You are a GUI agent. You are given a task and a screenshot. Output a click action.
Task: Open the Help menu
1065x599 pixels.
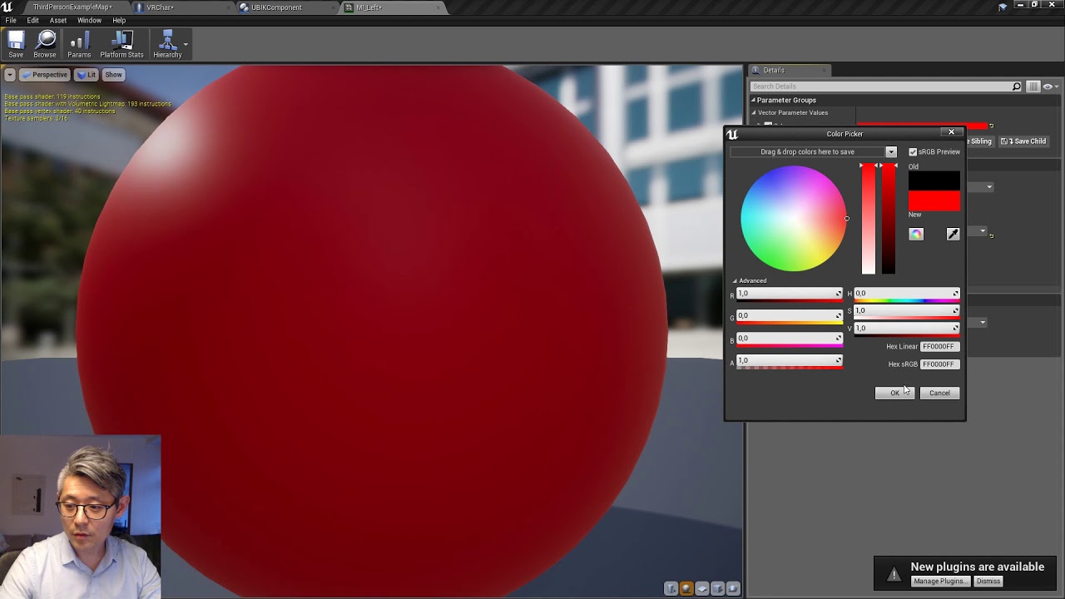(x=119, y=20)
